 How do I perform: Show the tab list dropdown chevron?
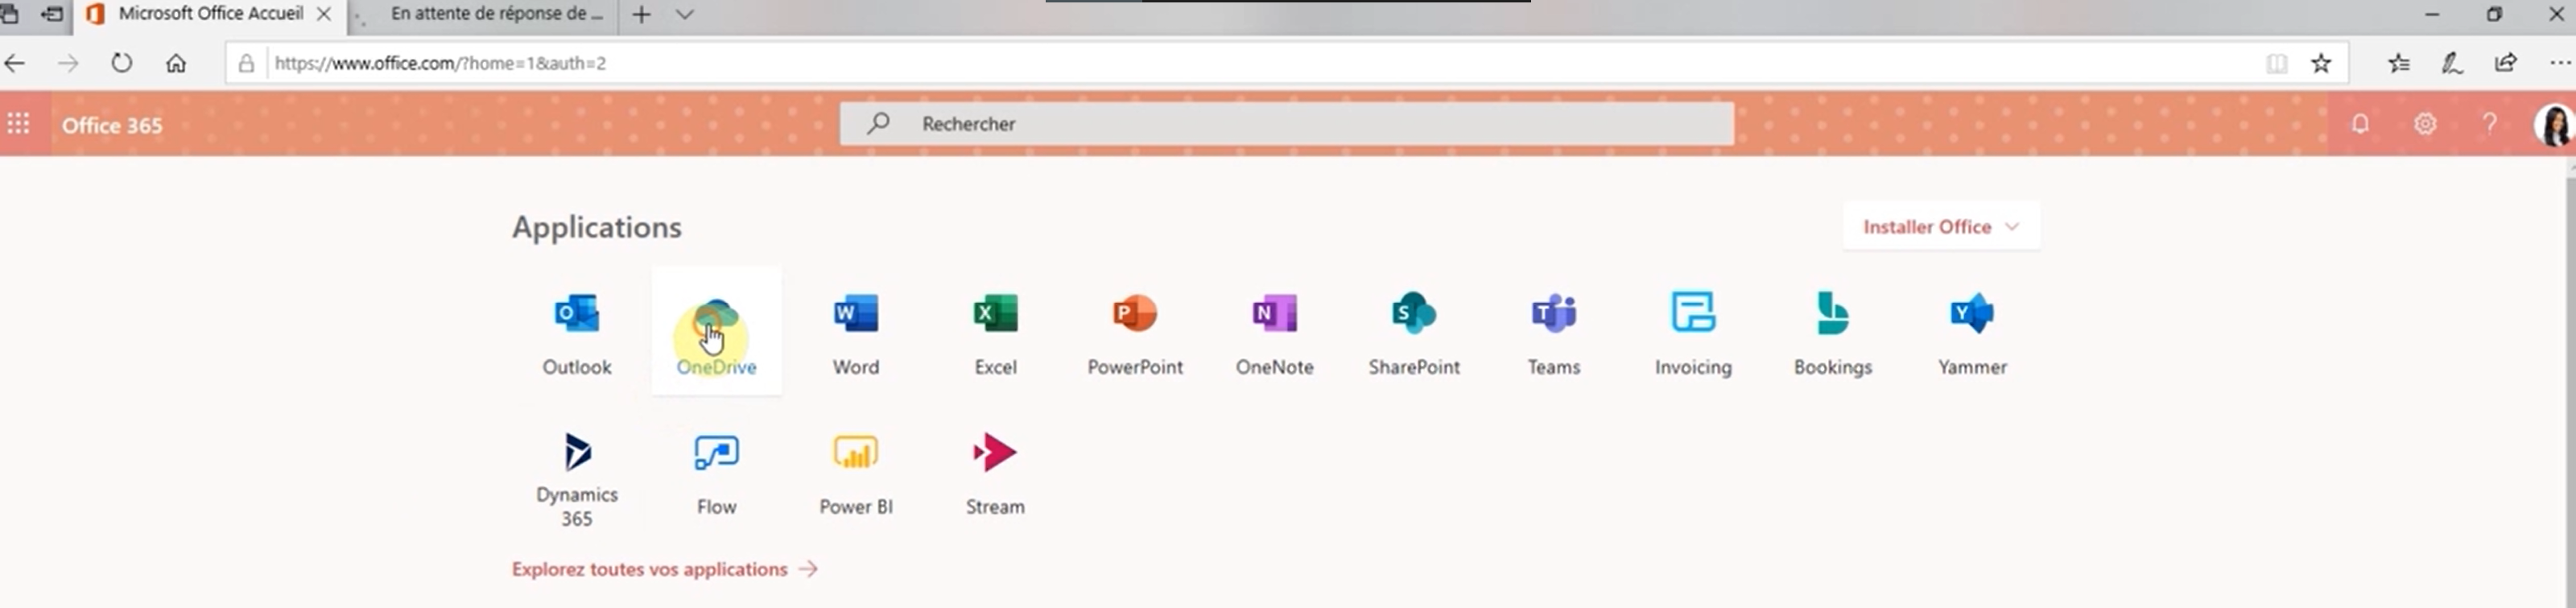point(685,15)
